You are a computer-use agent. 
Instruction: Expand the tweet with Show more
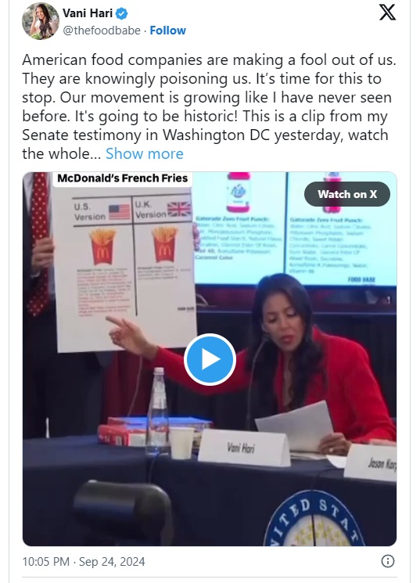pos(145,153)
